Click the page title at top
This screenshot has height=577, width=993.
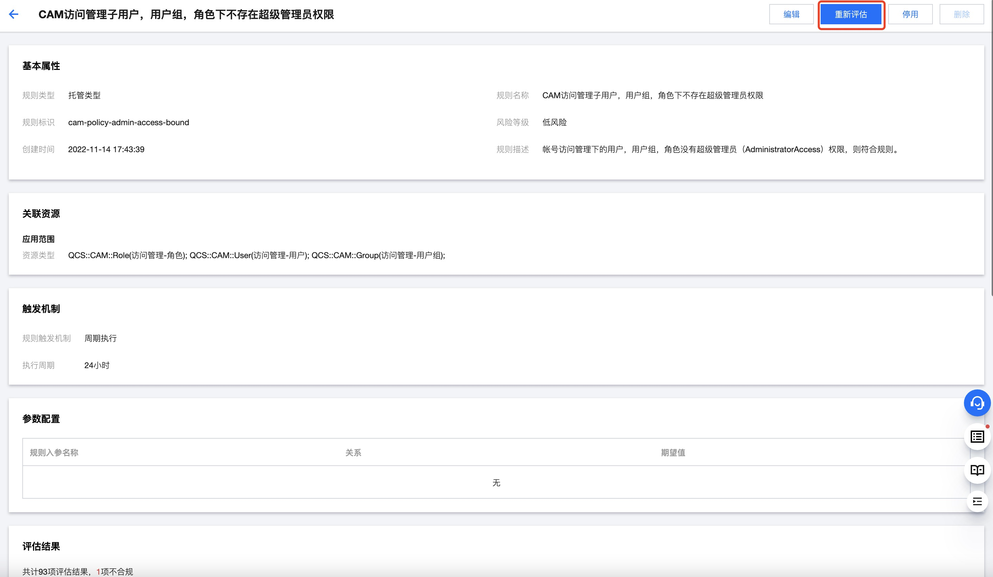pyautogui.click(x=186, y=15)
